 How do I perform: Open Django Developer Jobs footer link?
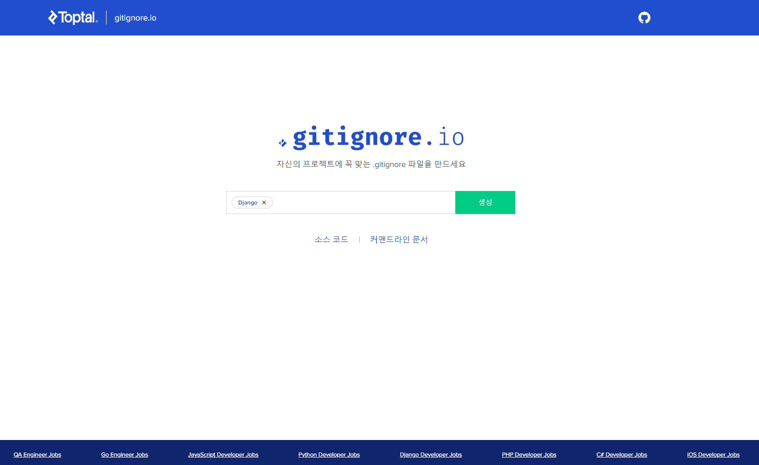(x=431, y=454)
